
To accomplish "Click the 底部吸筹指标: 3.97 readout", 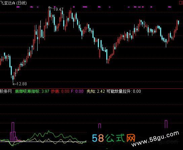I will pyautogui.click(x=32, y=91).
